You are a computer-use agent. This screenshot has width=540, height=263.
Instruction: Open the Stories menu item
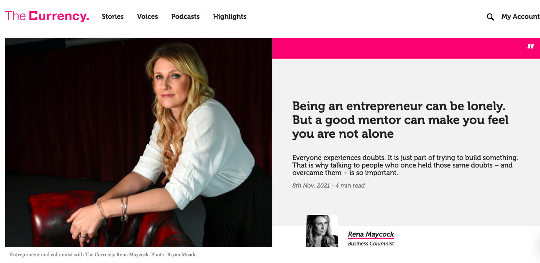pyautogui.click(x=113, y=17)
